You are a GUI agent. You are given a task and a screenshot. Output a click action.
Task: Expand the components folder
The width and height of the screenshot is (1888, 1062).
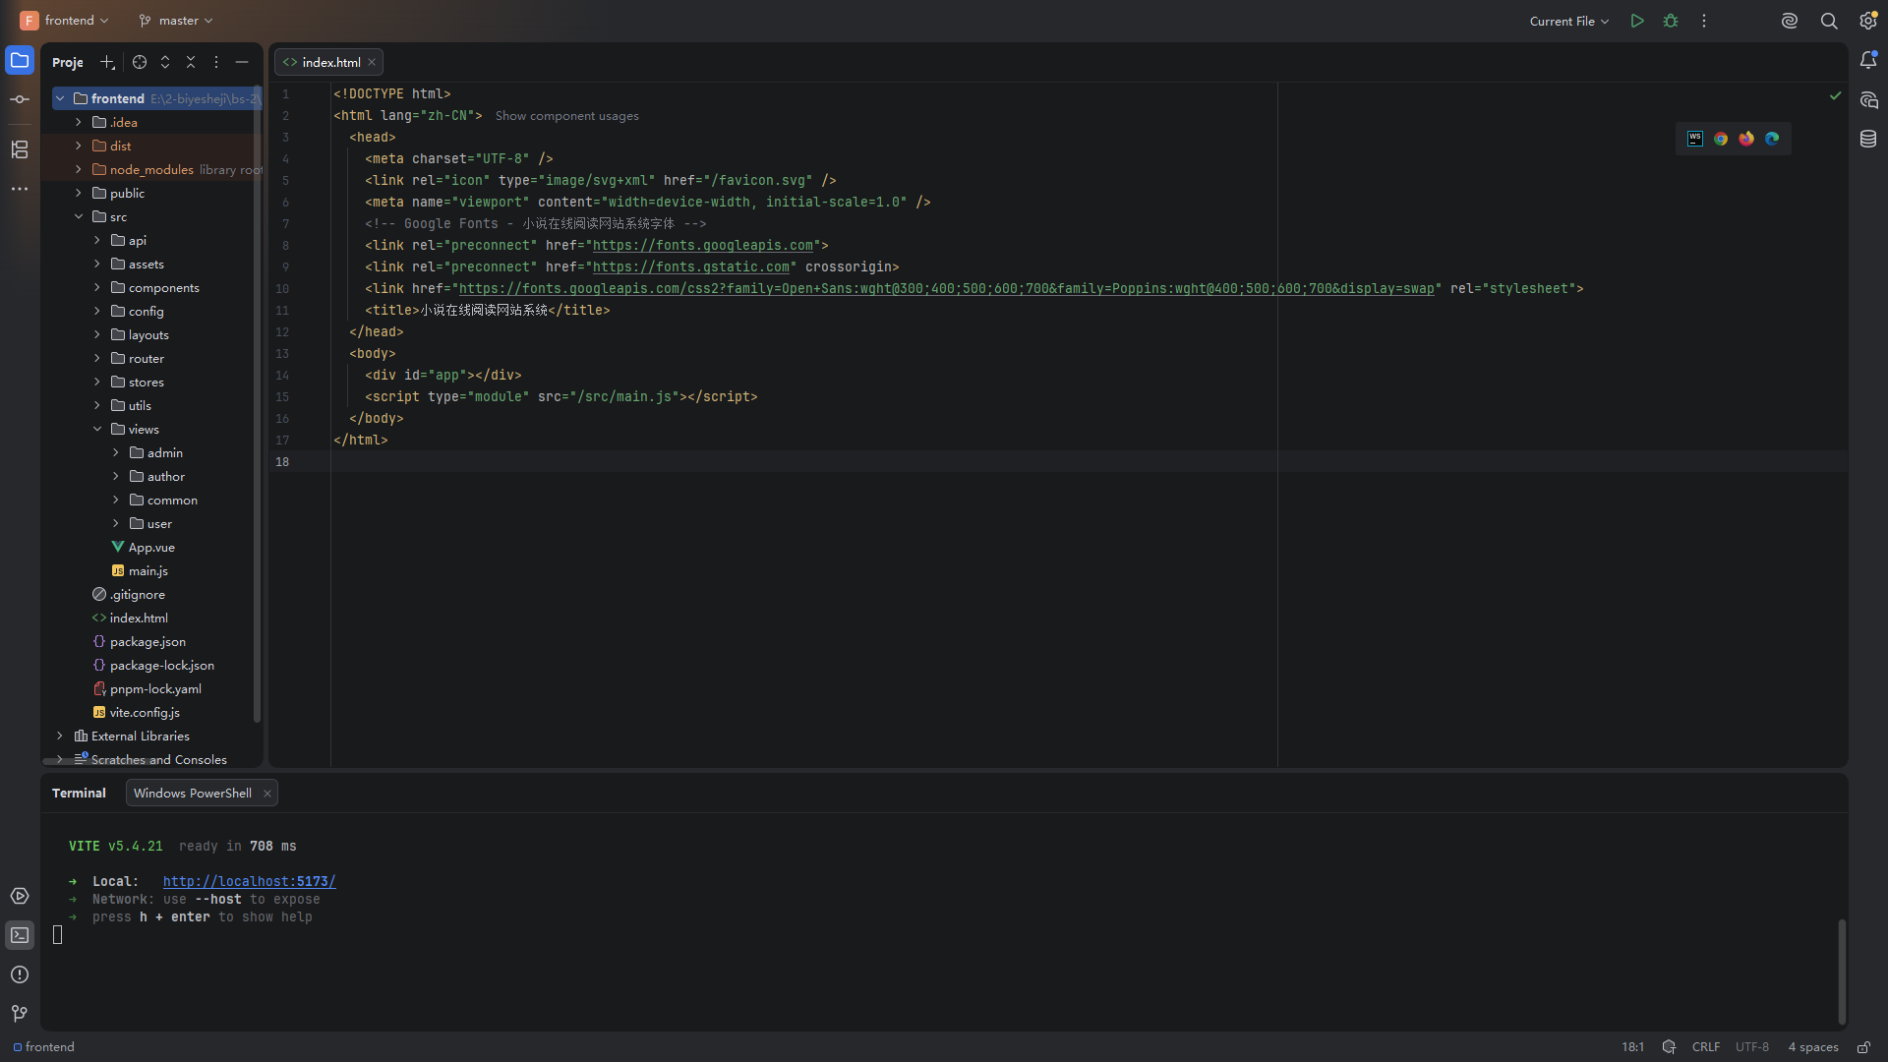[x=97, y=287]
